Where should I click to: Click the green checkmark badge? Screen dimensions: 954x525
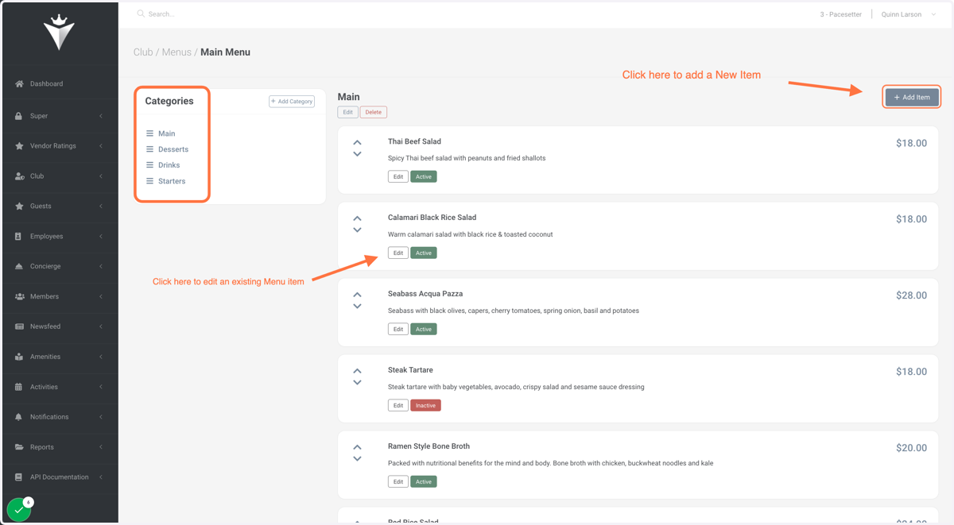pyautogui.click(x=18, y=510)
